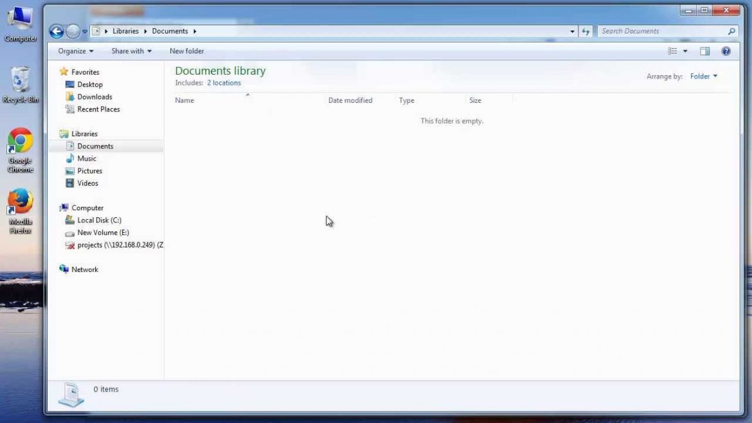Open the 2 locations link

click(224, 83)
